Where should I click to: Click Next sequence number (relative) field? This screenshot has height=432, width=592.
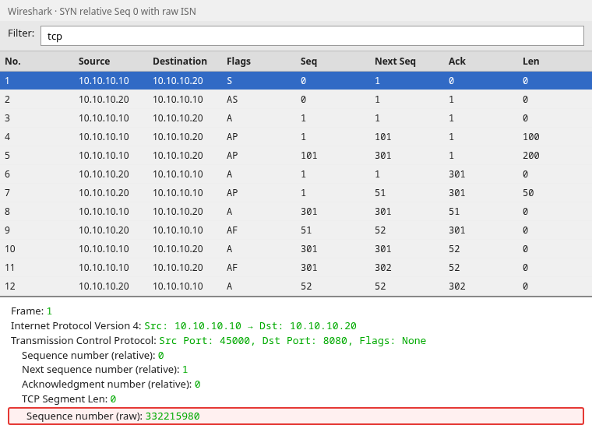click(104, 370)
